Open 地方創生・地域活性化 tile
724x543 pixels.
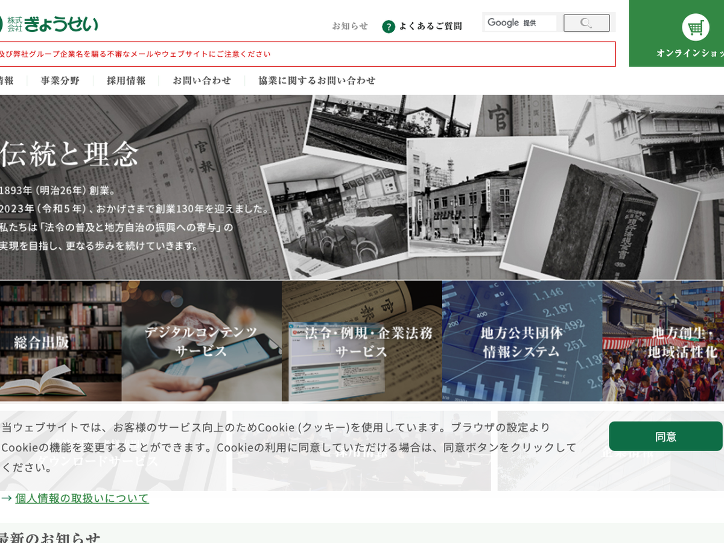click(x=663, y=341)
